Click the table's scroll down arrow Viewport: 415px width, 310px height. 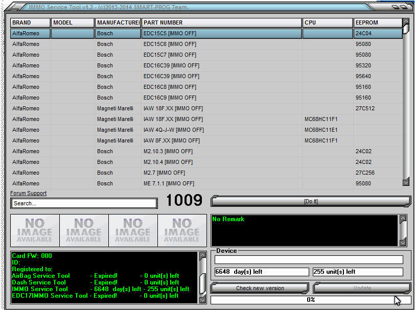pyautogui.click(x=406, y=182)
